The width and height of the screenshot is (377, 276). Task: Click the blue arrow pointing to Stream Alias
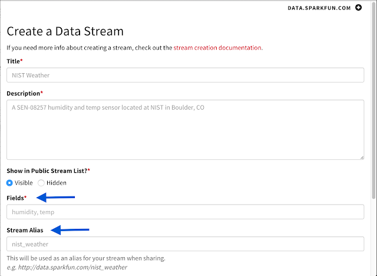pos(70,230)
